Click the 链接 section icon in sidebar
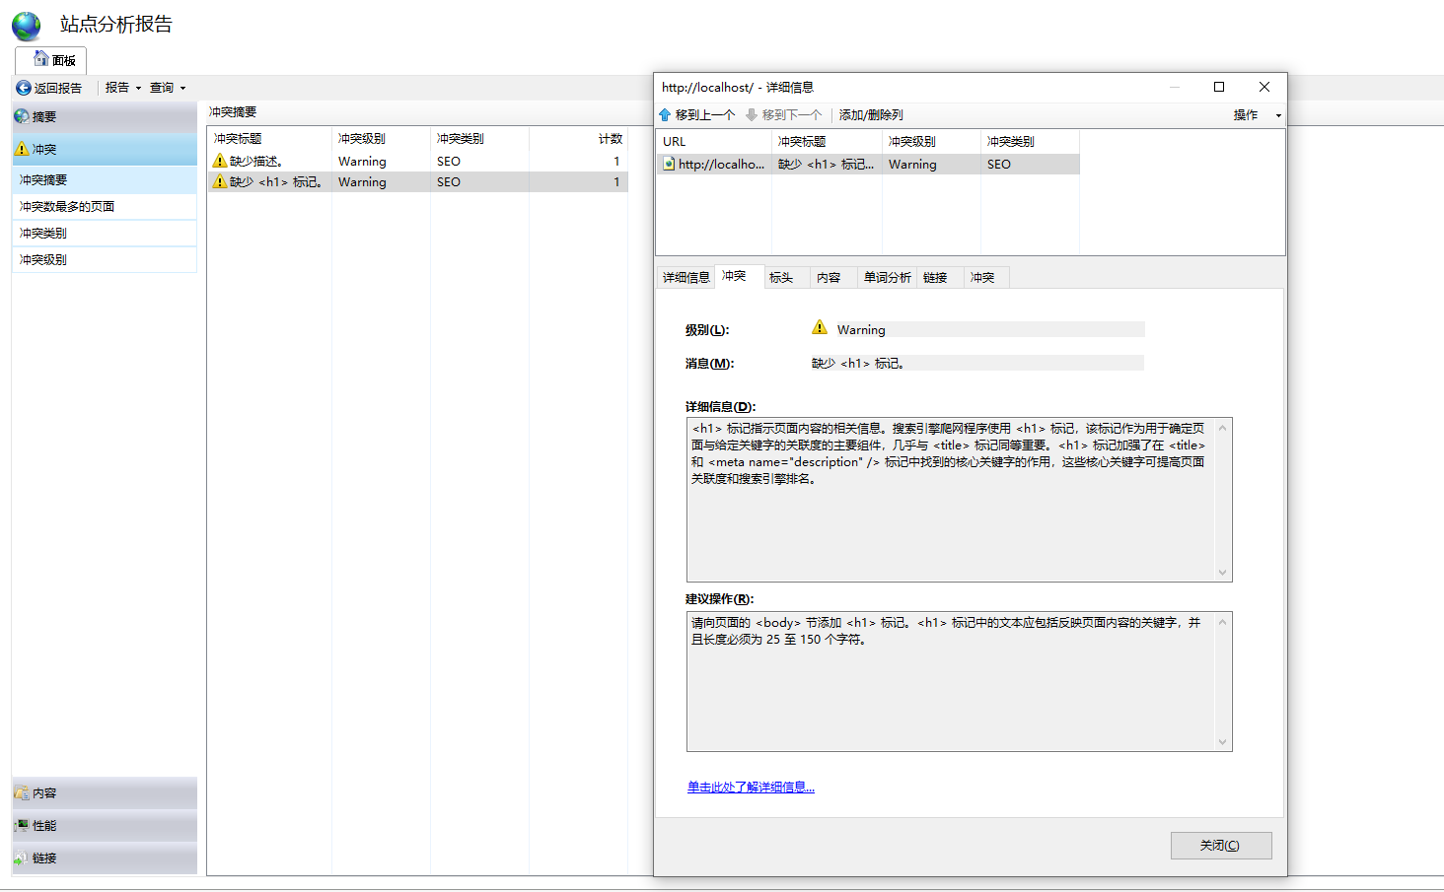 point(22,858)
